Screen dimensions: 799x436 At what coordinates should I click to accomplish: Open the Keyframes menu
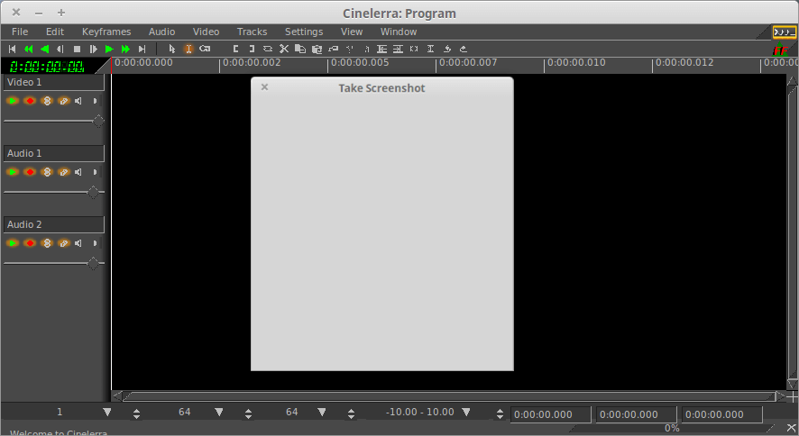click(x=106, y=32)
